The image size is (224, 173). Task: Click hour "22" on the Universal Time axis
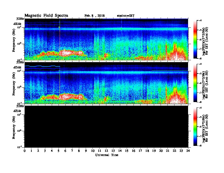[174, 151]
